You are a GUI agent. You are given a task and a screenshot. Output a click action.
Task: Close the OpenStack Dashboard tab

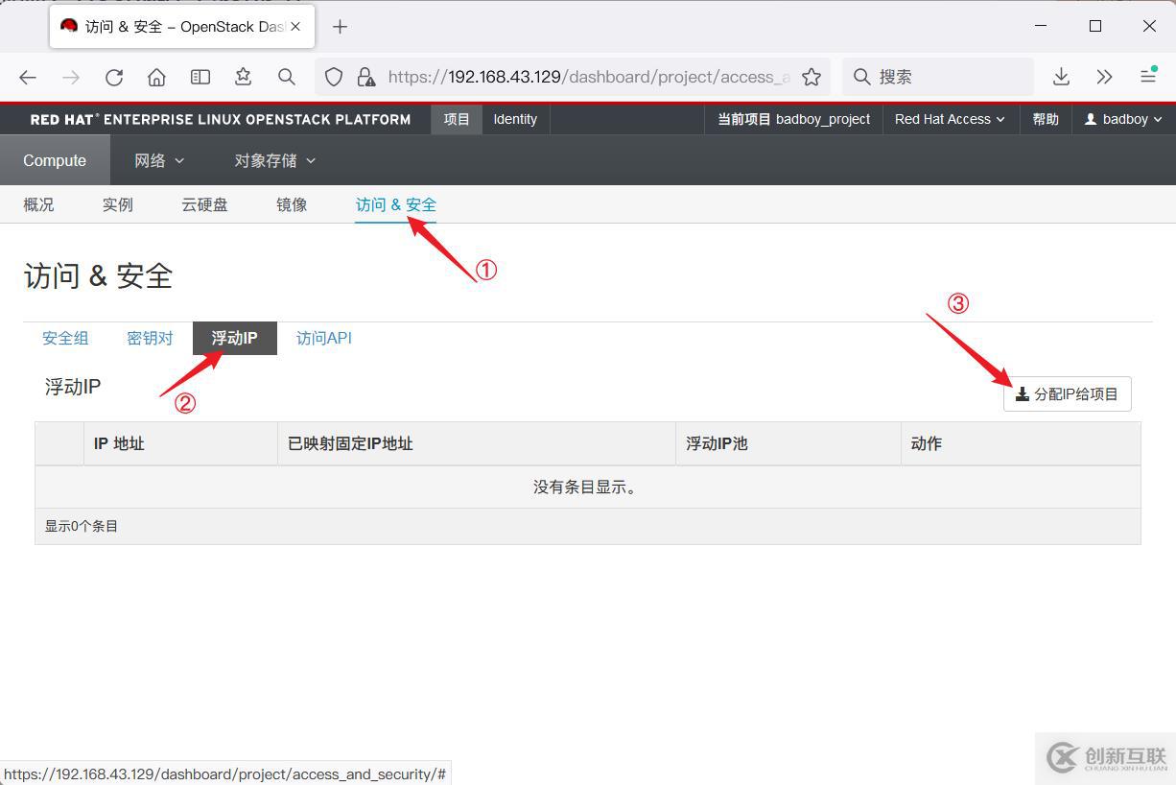(x=295, y=27)
